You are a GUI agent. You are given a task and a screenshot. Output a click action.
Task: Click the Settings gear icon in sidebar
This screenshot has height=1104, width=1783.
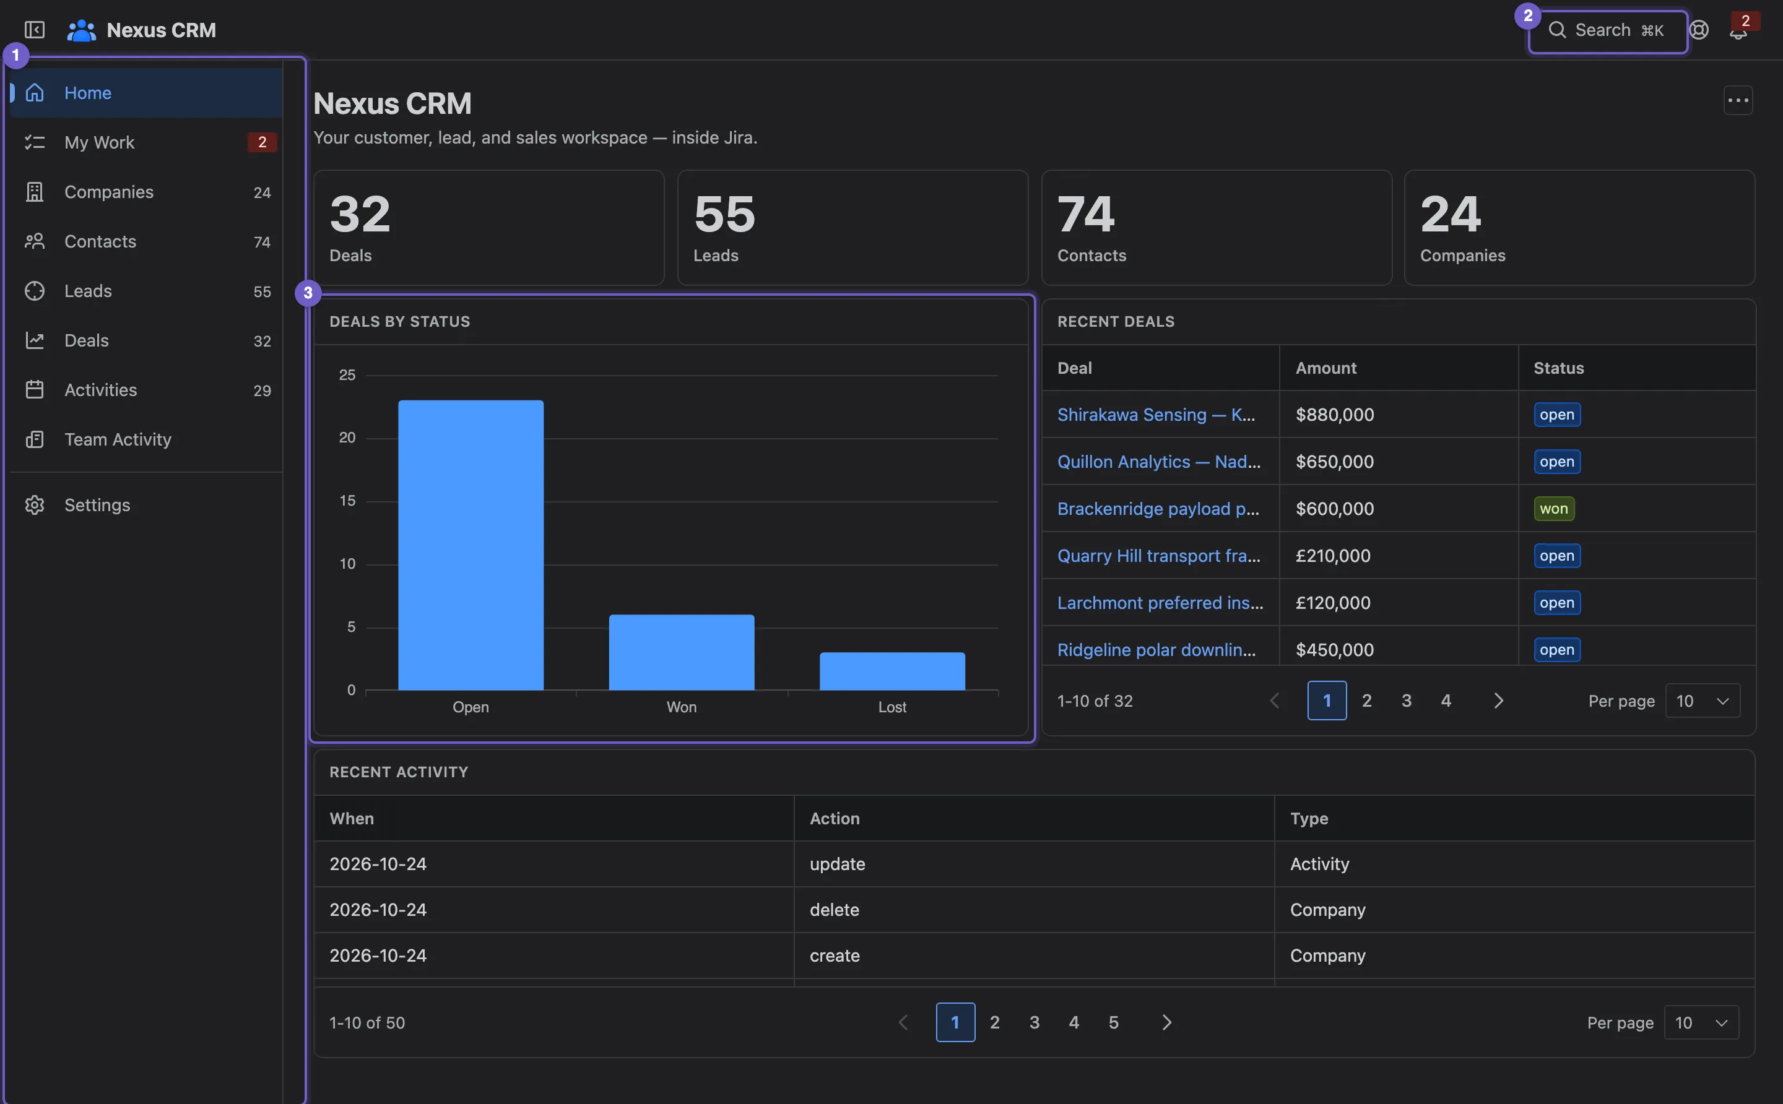click(x=34, y=505)
